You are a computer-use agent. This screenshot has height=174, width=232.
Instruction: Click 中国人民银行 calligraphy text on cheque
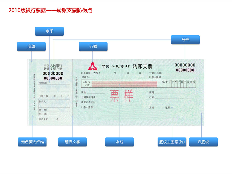tap(115, 66)
